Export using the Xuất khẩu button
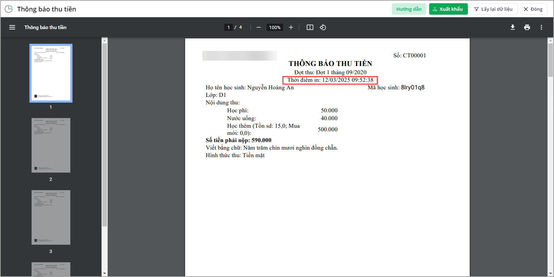554x277 pixels. pyautogui.click(x=449, y=9)
